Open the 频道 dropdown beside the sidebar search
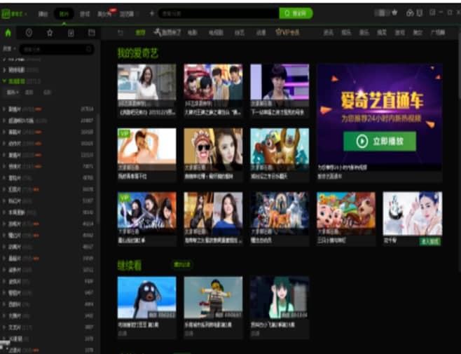This screenshot has height=354, width=461. tap(9, 49)
